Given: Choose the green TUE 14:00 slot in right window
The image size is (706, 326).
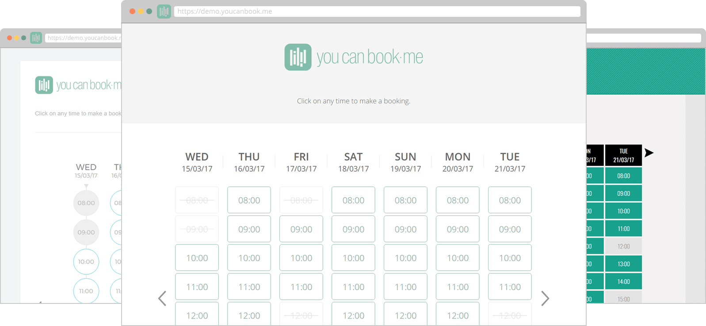Looking at the screenshot, I should 623,281.
